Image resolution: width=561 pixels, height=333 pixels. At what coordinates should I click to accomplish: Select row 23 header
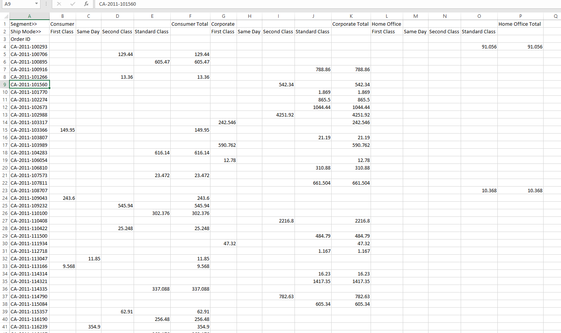[x=5, y=191]
